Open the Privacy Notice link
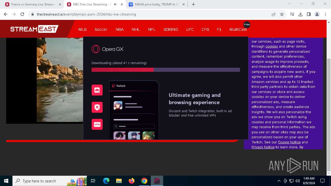 263,147
